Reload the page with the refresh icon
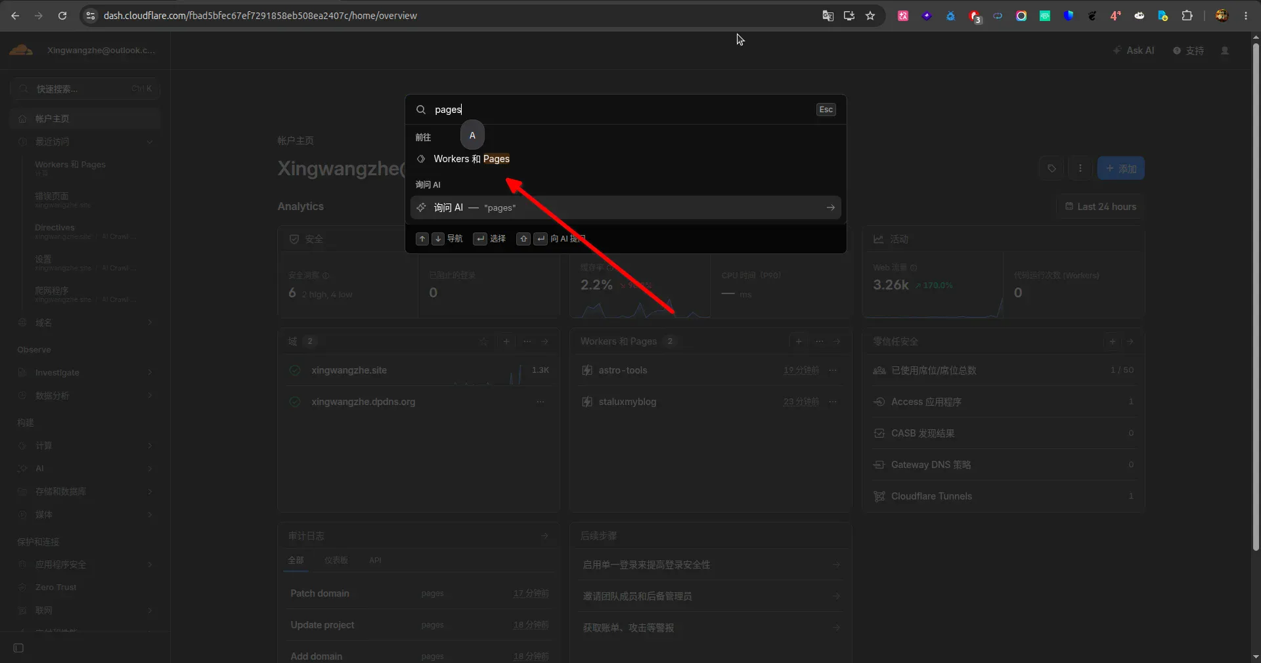Viewport: 1261px width, 663px height. pos(62,16)
